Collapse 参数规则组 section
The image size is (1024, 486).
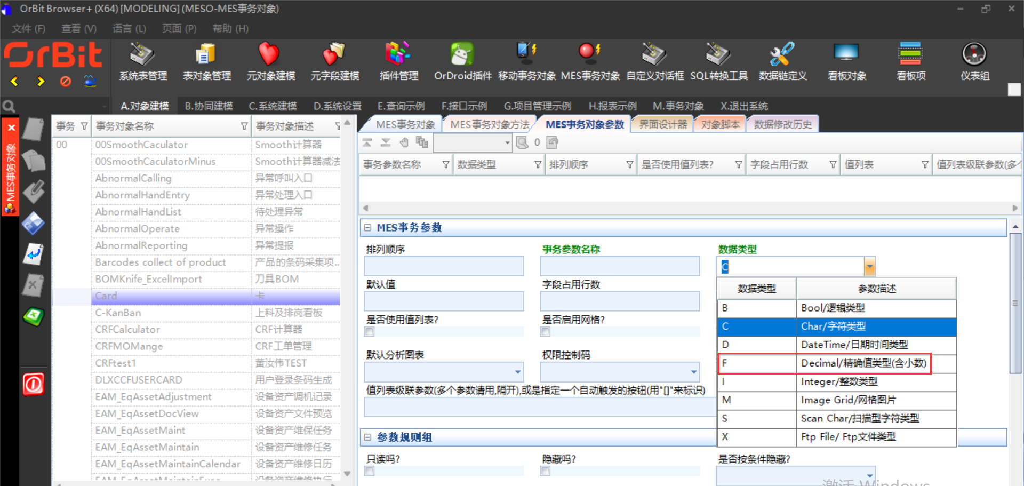click(x=367, y=437)
